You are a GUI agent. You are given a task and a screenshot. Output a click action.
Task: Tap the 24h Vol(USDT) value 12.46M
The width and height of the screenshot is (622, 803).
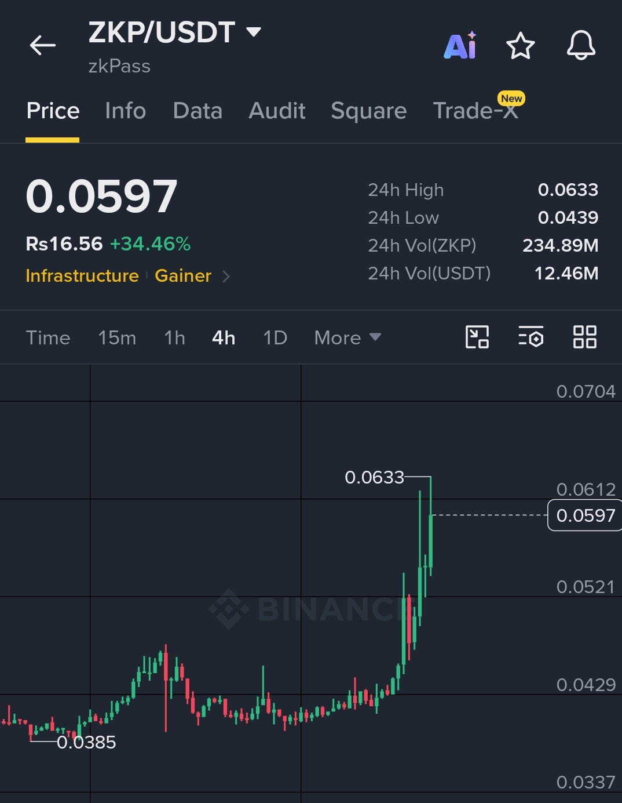tap(566, 273)
